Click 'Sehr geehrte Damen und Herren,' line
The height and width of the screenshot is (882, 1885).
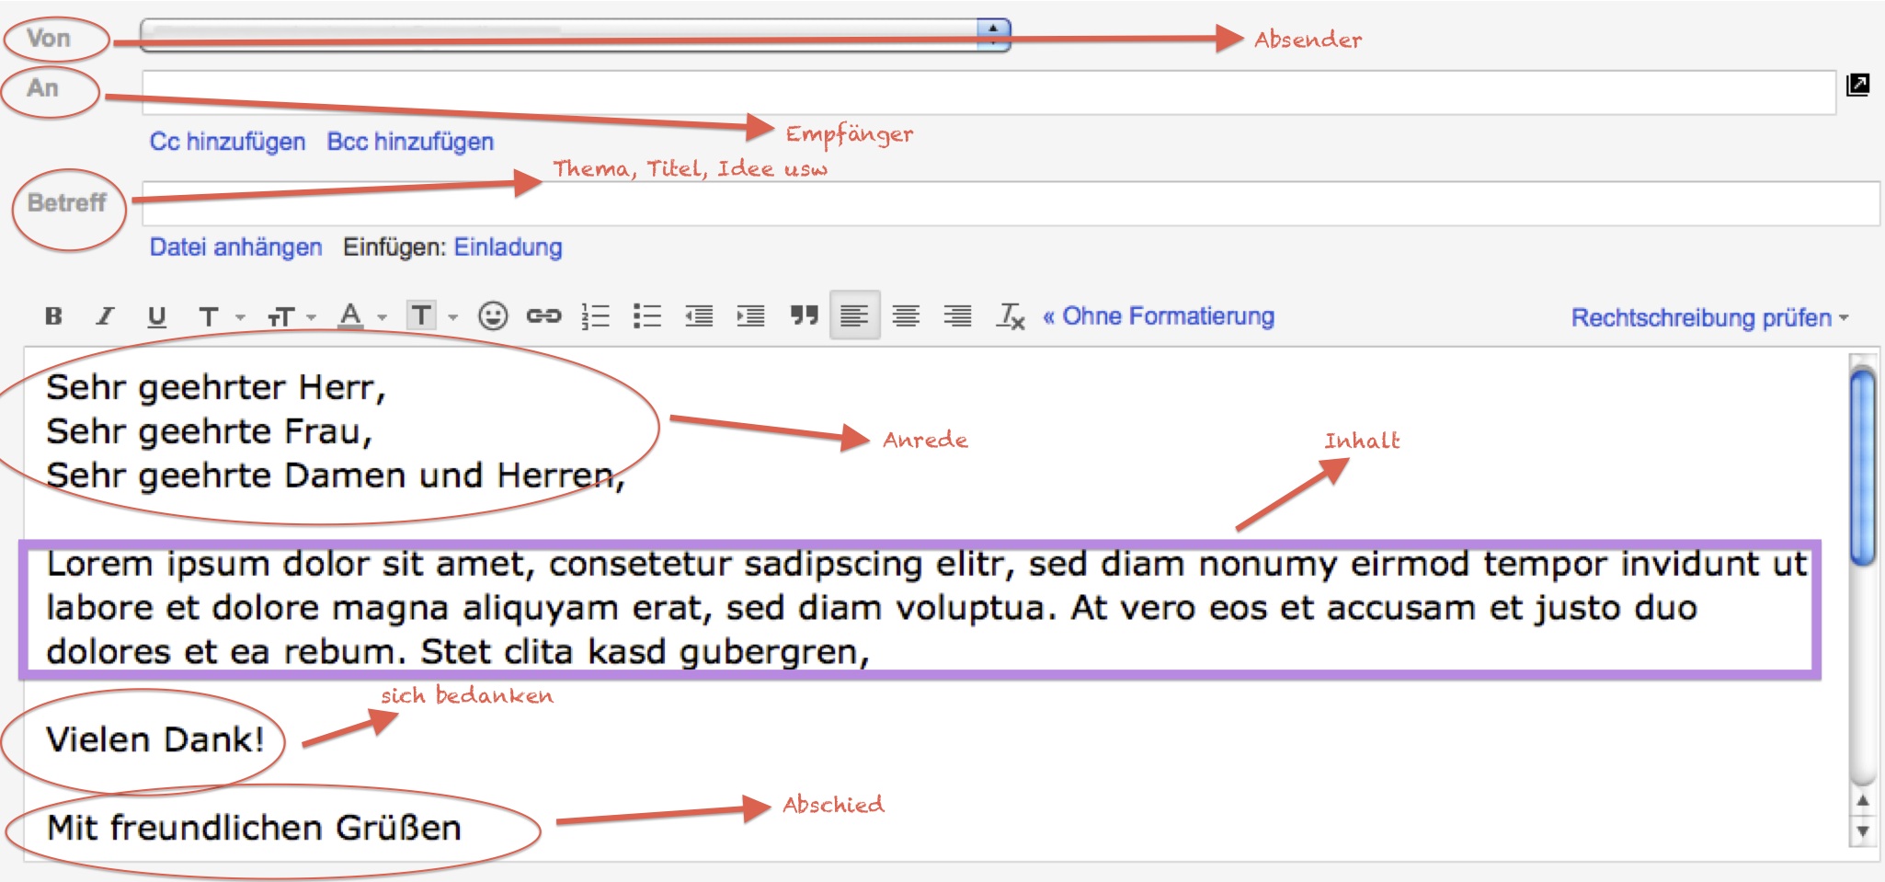click(336, 475)
